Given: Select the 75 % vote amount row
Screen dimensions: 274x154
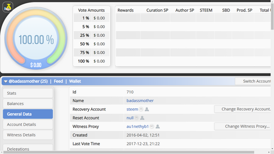Looking at the screenshot, I should (x=92, y=53).
